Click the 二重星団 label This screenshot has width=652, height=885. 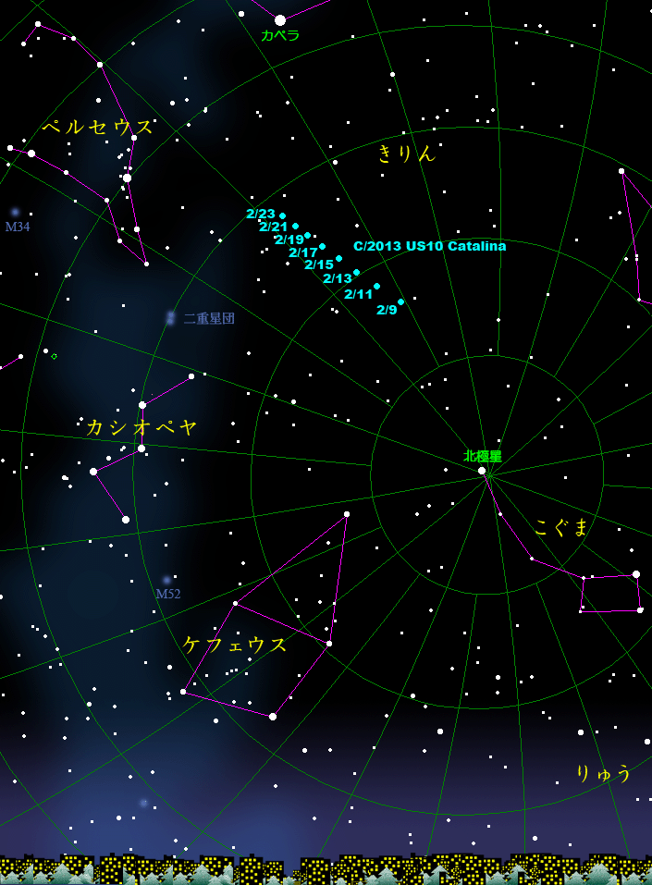[x=209, y=318]
